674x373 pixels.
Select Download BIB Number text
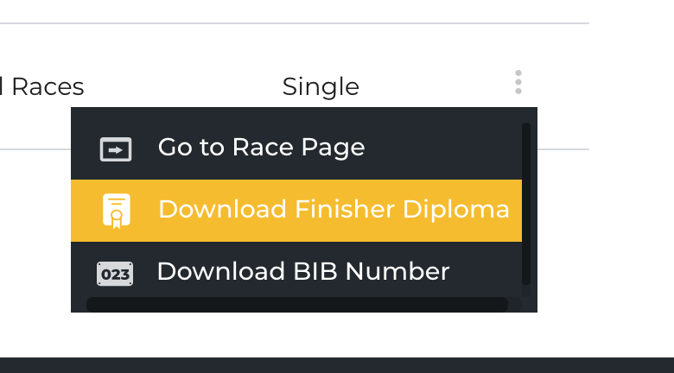[x=303, y=272]
